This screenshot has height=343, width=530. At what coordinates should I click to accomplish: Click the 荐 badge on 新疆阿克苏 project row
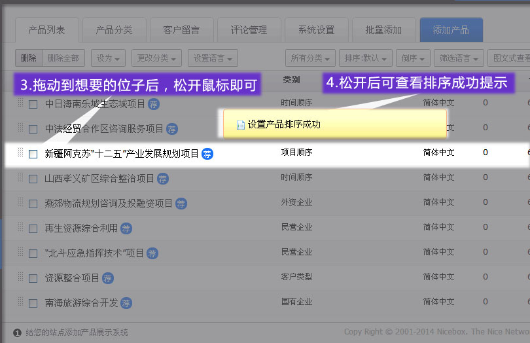point(207,154)
